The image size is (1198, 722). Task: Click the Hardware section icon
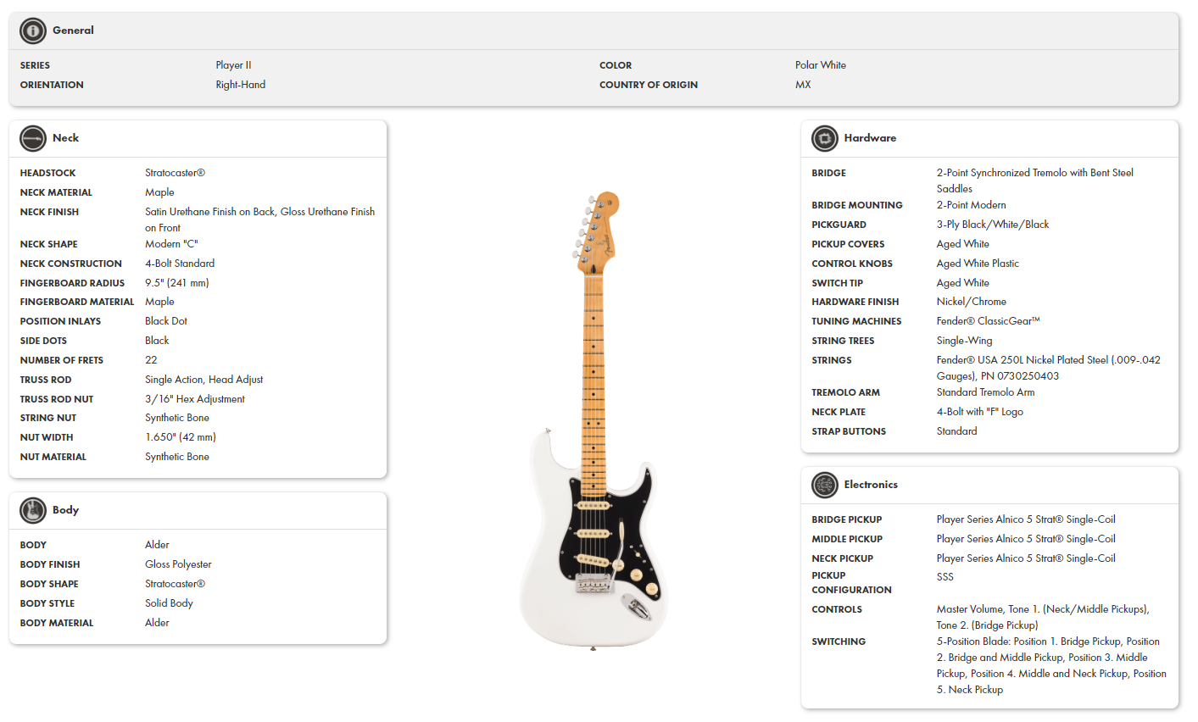(x=824, y=138)
